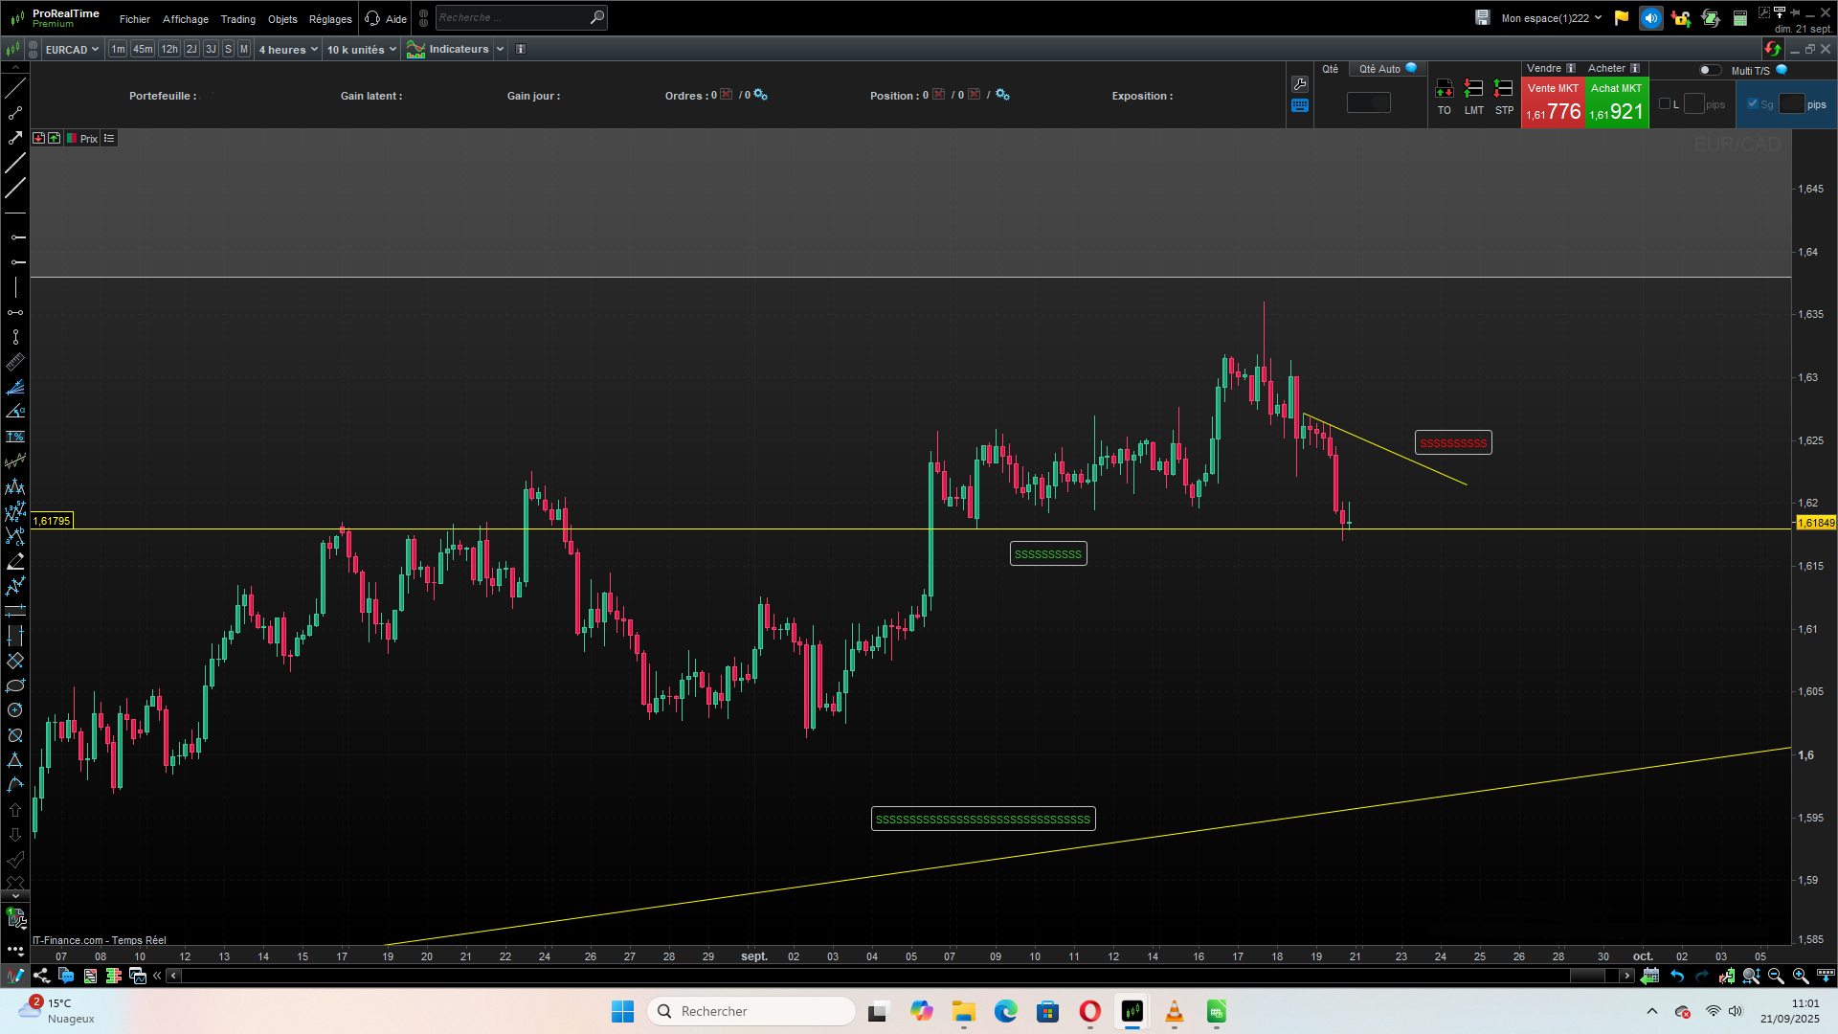Open the wrench settings icon in the trading panel

[1299, 84]
